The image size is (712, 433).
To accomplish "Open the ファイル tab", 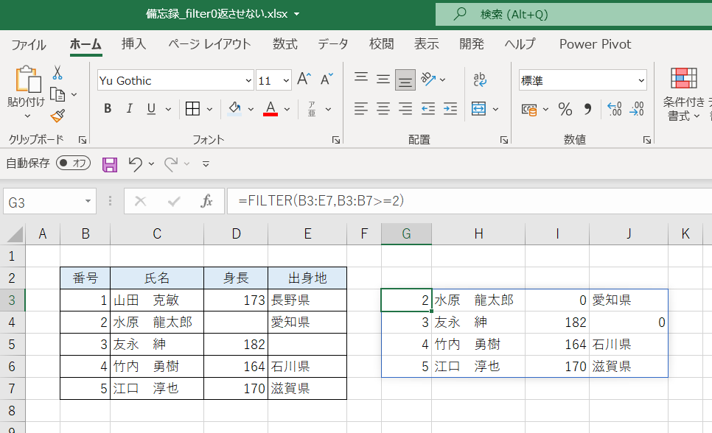I will [x=29, y=44].
